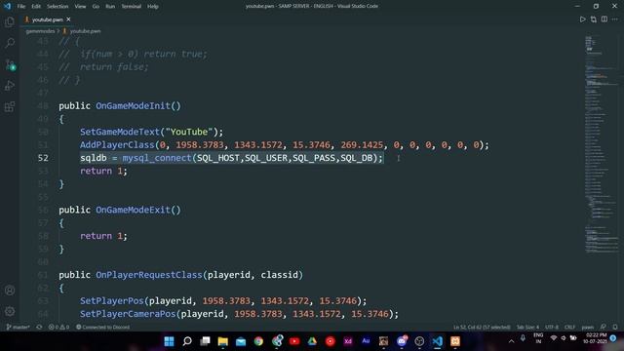Open the Explorer view in activity bar
This screenshot has height=351, width=624.
point(10,21)
